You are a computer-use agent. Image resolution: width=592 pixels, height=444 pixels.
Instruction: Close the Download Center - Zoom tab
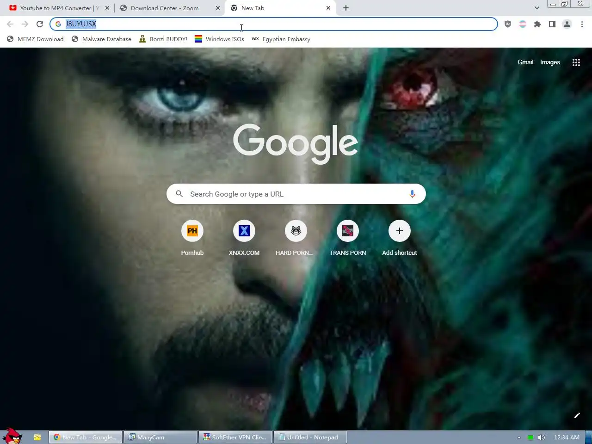click(x=218, y=8)
